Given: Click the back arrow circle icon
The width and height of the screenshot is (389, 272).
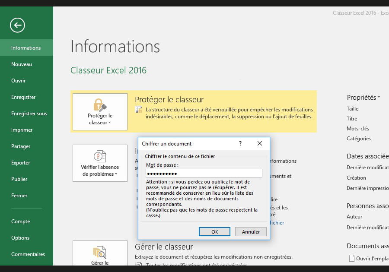Looking at the screenshot, I should [18, 25].
